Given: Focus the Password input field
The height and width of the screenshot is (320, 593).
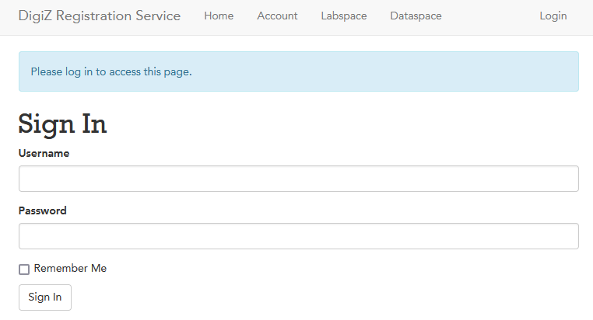Looking at the screenshot, I should point(298,236).
